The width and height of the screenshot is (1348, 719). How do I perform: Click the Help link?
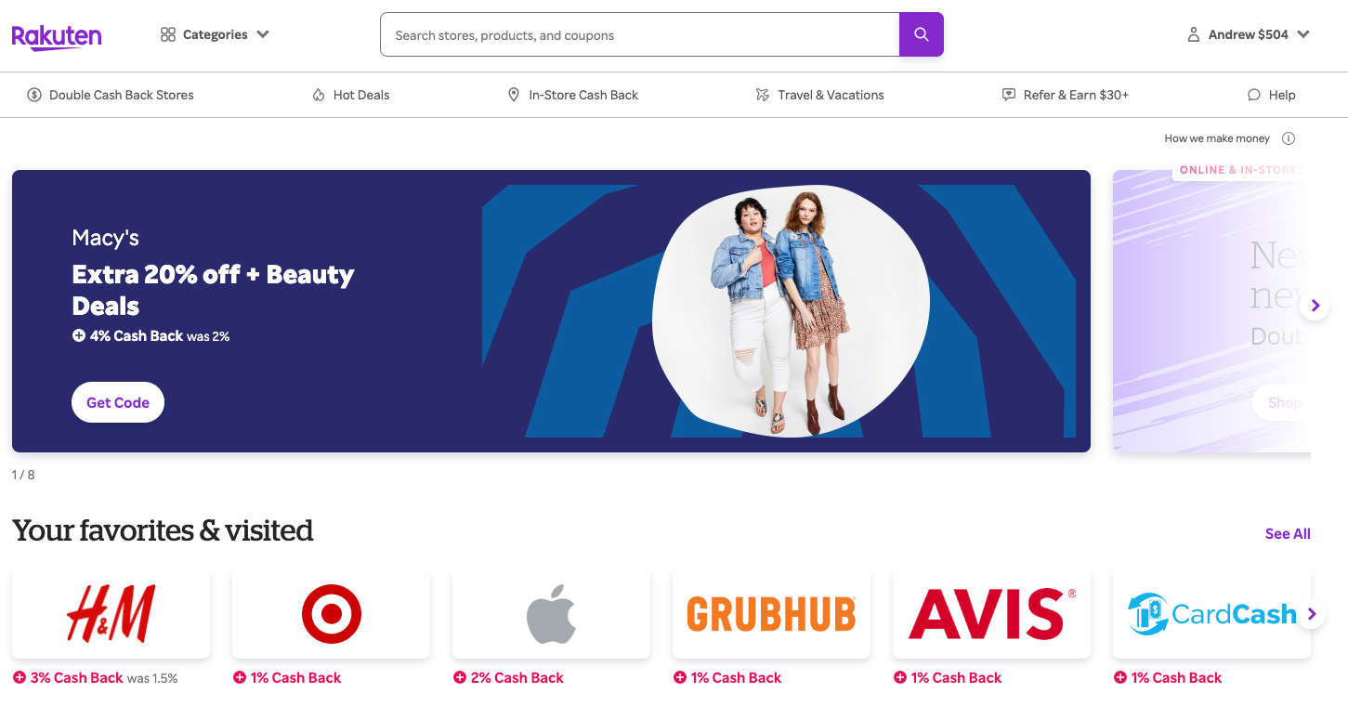[1271, 95]
